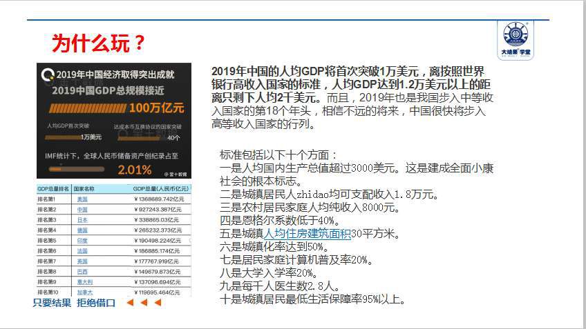Viewport: 586px width, 329px height.
Task: Click the 印度 link in the table
Action: 82,240
